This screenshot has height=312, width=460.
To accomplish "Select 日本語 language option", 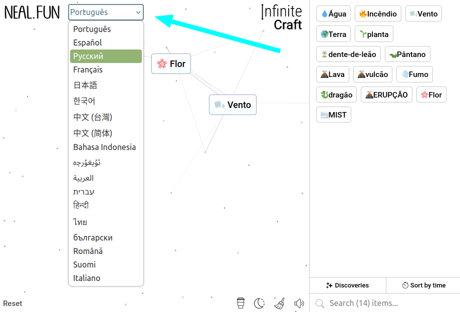I will click(106, 85).
